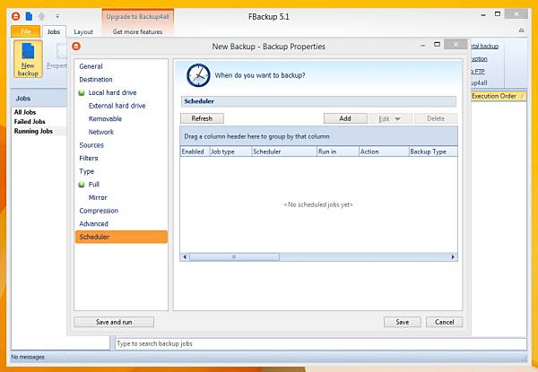This screenshot has height=372, width=538.
Task: Sort by Backup Type column header
Action: (433, 151)
